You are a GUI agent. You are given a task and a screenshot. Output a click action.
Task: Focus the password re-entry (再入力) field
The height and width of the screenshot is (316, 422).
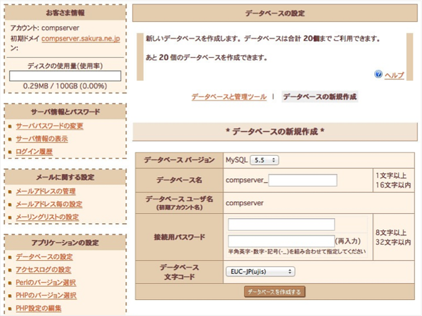click(281, 241)
